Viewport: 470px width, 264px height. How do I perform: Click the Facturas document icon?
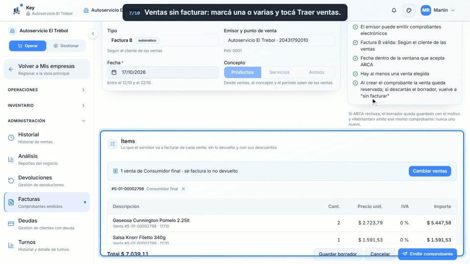tap(11, 202)
